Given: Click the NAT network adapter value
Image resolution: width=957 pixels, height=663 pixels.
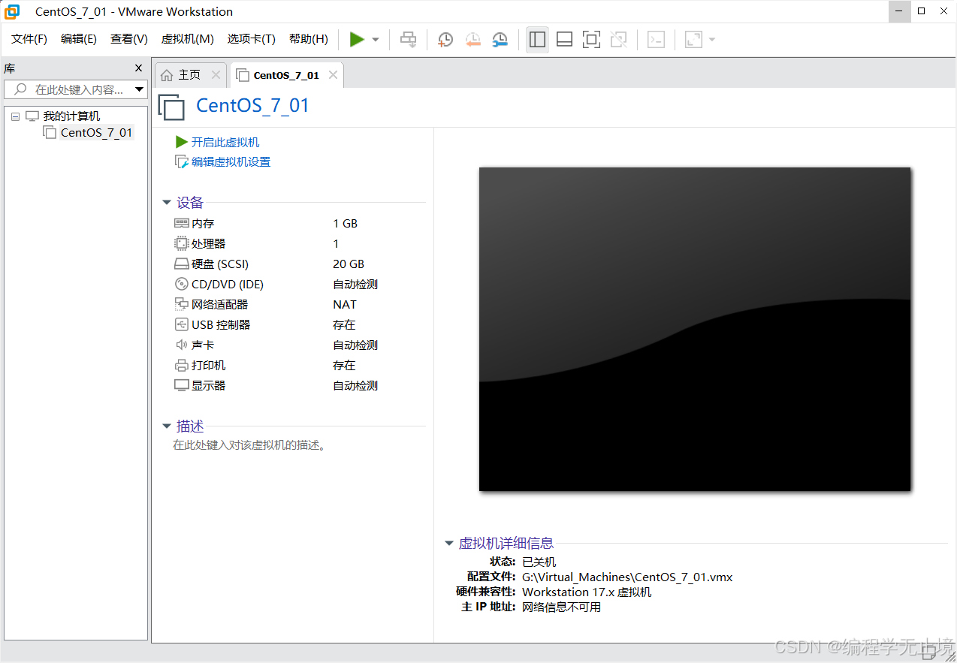Looking at the screenshot, I should coord(345,304).
